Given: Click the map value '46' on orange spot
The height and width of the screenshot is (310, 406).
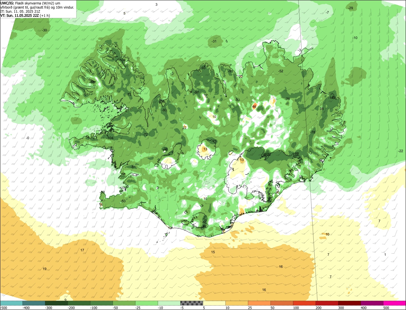Looking at the screenshot, I should click(x=254, y=107).
